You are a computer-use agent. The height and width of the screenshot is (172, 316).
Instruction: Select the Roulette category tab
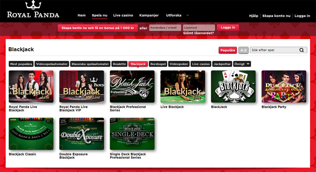[x=119, y=64]
